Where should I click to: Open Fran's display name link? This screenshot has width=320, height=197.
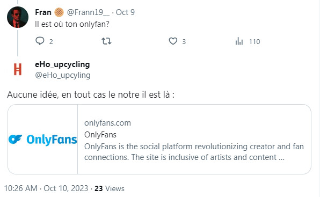[43, 12]
